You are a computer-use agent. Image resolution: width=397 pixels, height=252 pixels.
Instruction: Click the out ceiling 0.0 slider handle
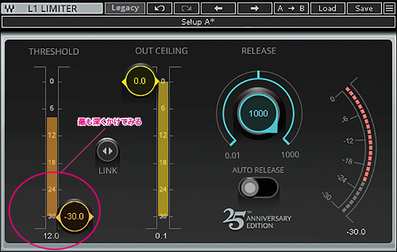pyautogui.click(x=140, y=81)
